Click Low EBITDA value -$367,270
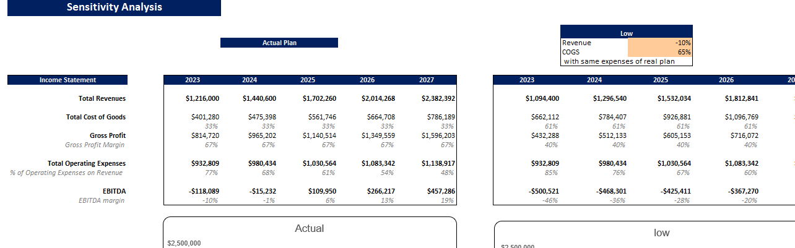 click(742, 191)
